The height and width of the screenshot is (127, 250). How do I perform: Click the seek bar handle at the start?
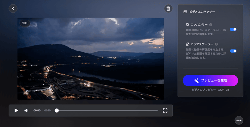tap(57, 111)
